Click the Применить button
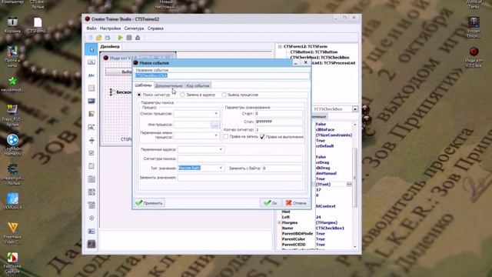 click(x=149, y=203)
